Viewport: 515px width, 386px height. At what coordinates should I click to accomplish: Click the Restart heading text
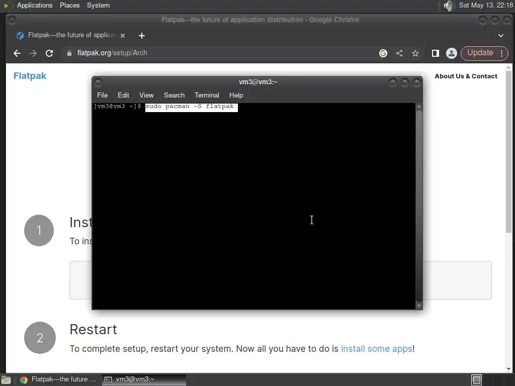click(93, 330)
